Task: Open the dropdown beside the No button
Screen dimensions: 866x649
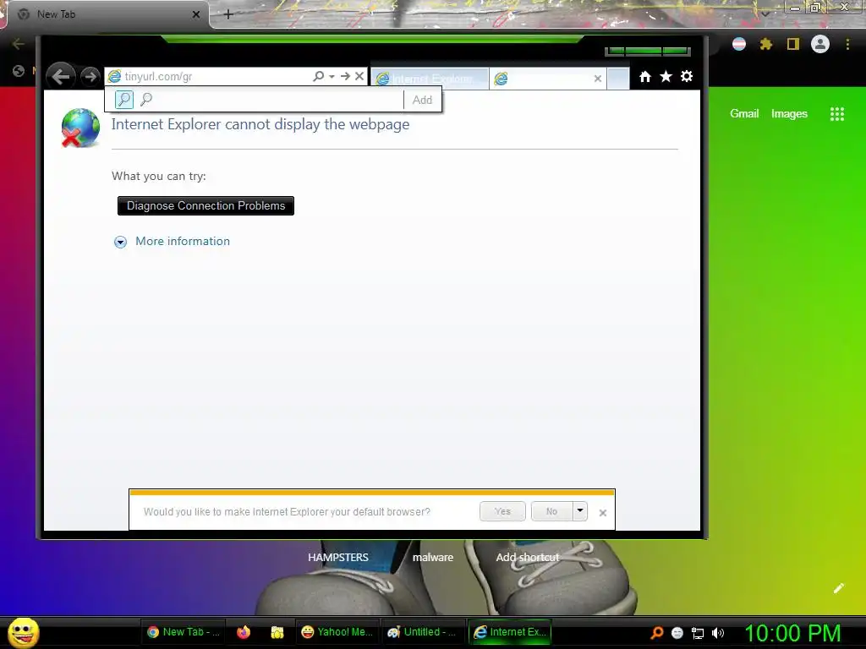Action: click(x=580, y=511)
